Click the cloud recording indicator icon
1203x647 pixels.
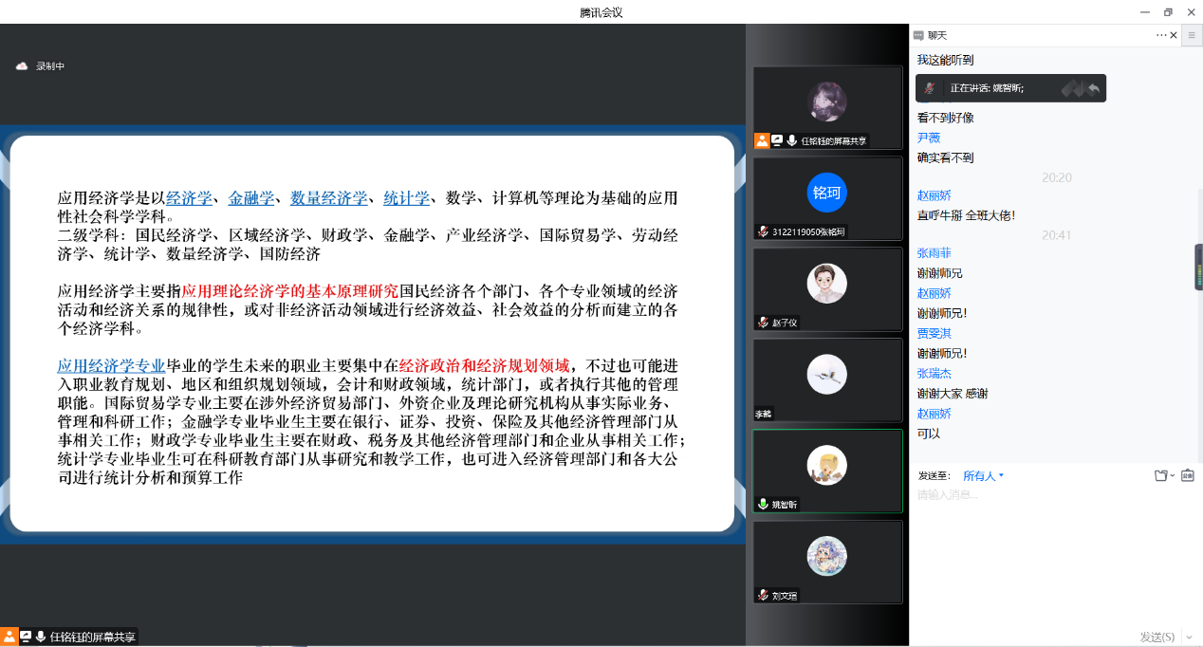click(x=22, y=66)
